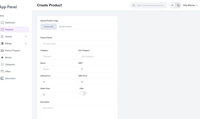Focus the Product name input field

pos(77,44)
